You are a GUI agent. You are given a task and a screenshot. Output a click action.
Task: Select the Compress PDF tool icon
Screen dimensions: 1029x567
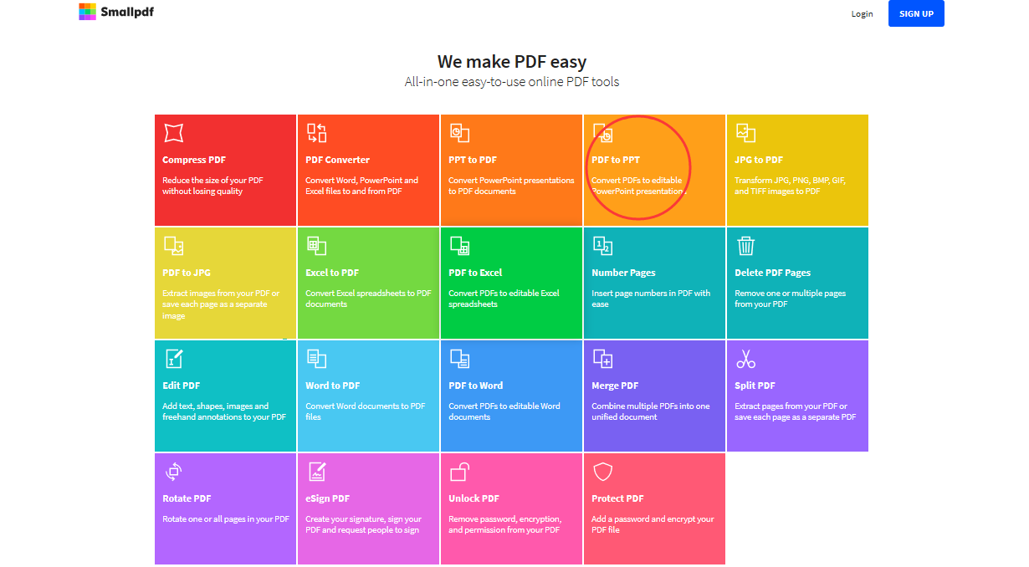click(173, 134)
